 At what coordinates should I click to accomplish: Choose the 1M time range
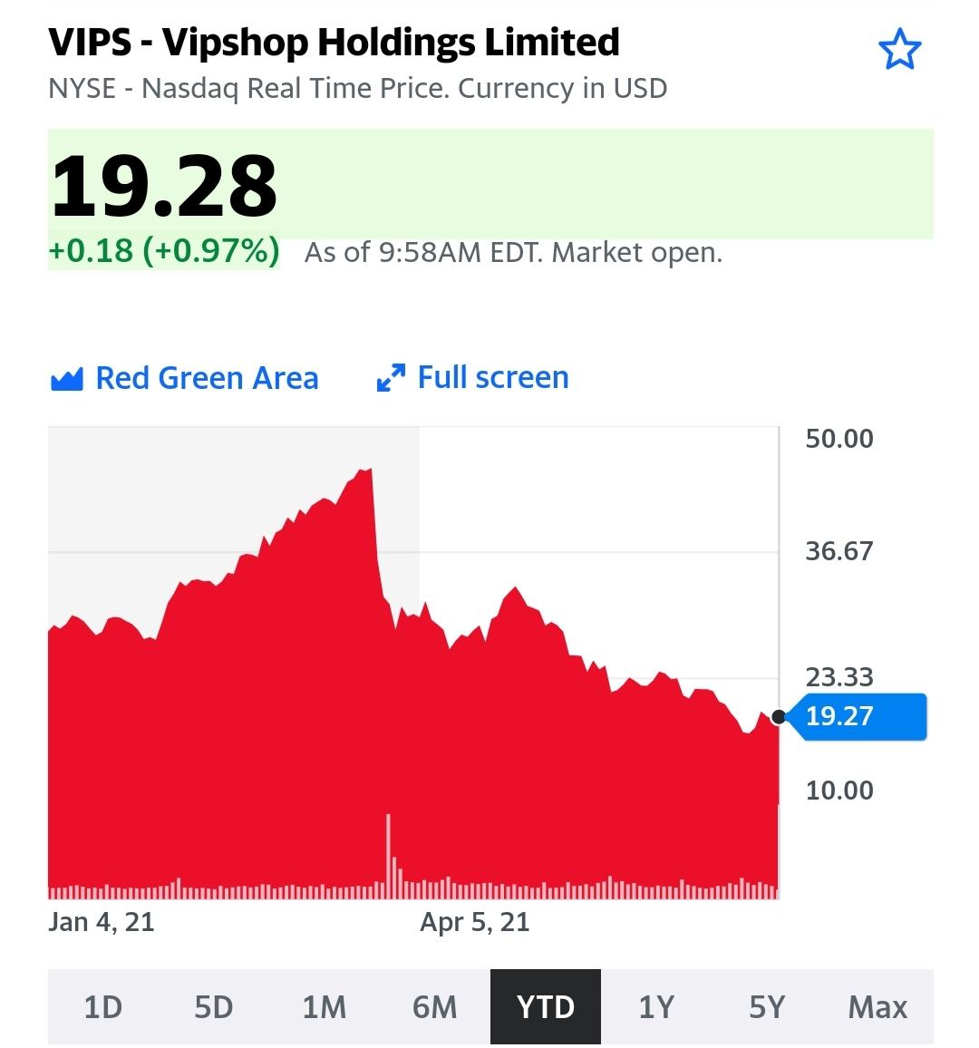coord(325,1007)
